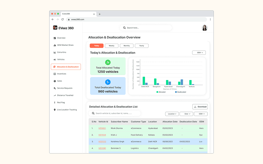The width and height of the screenshot is (263, 164).
Task: Click the download arrow icon
Action: (x=195, y=107)
